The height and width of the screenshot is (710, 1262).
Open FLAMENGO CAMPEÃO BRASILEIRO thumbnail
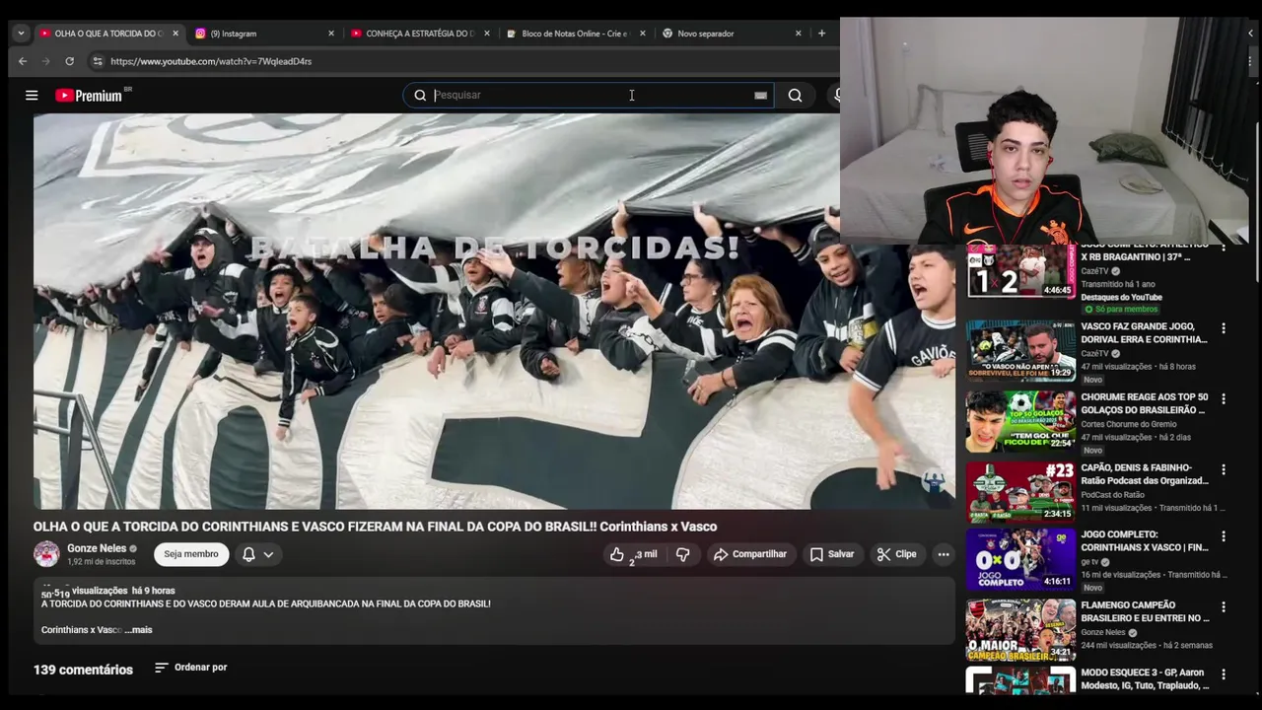(x=1020, y=629)
